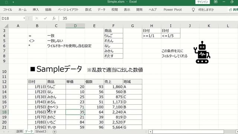Select the 一致しない cell
238x134 pixels.
[55, 41]
